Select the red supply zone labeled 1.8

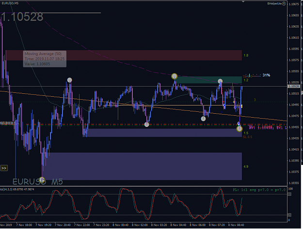click(124, 55)
